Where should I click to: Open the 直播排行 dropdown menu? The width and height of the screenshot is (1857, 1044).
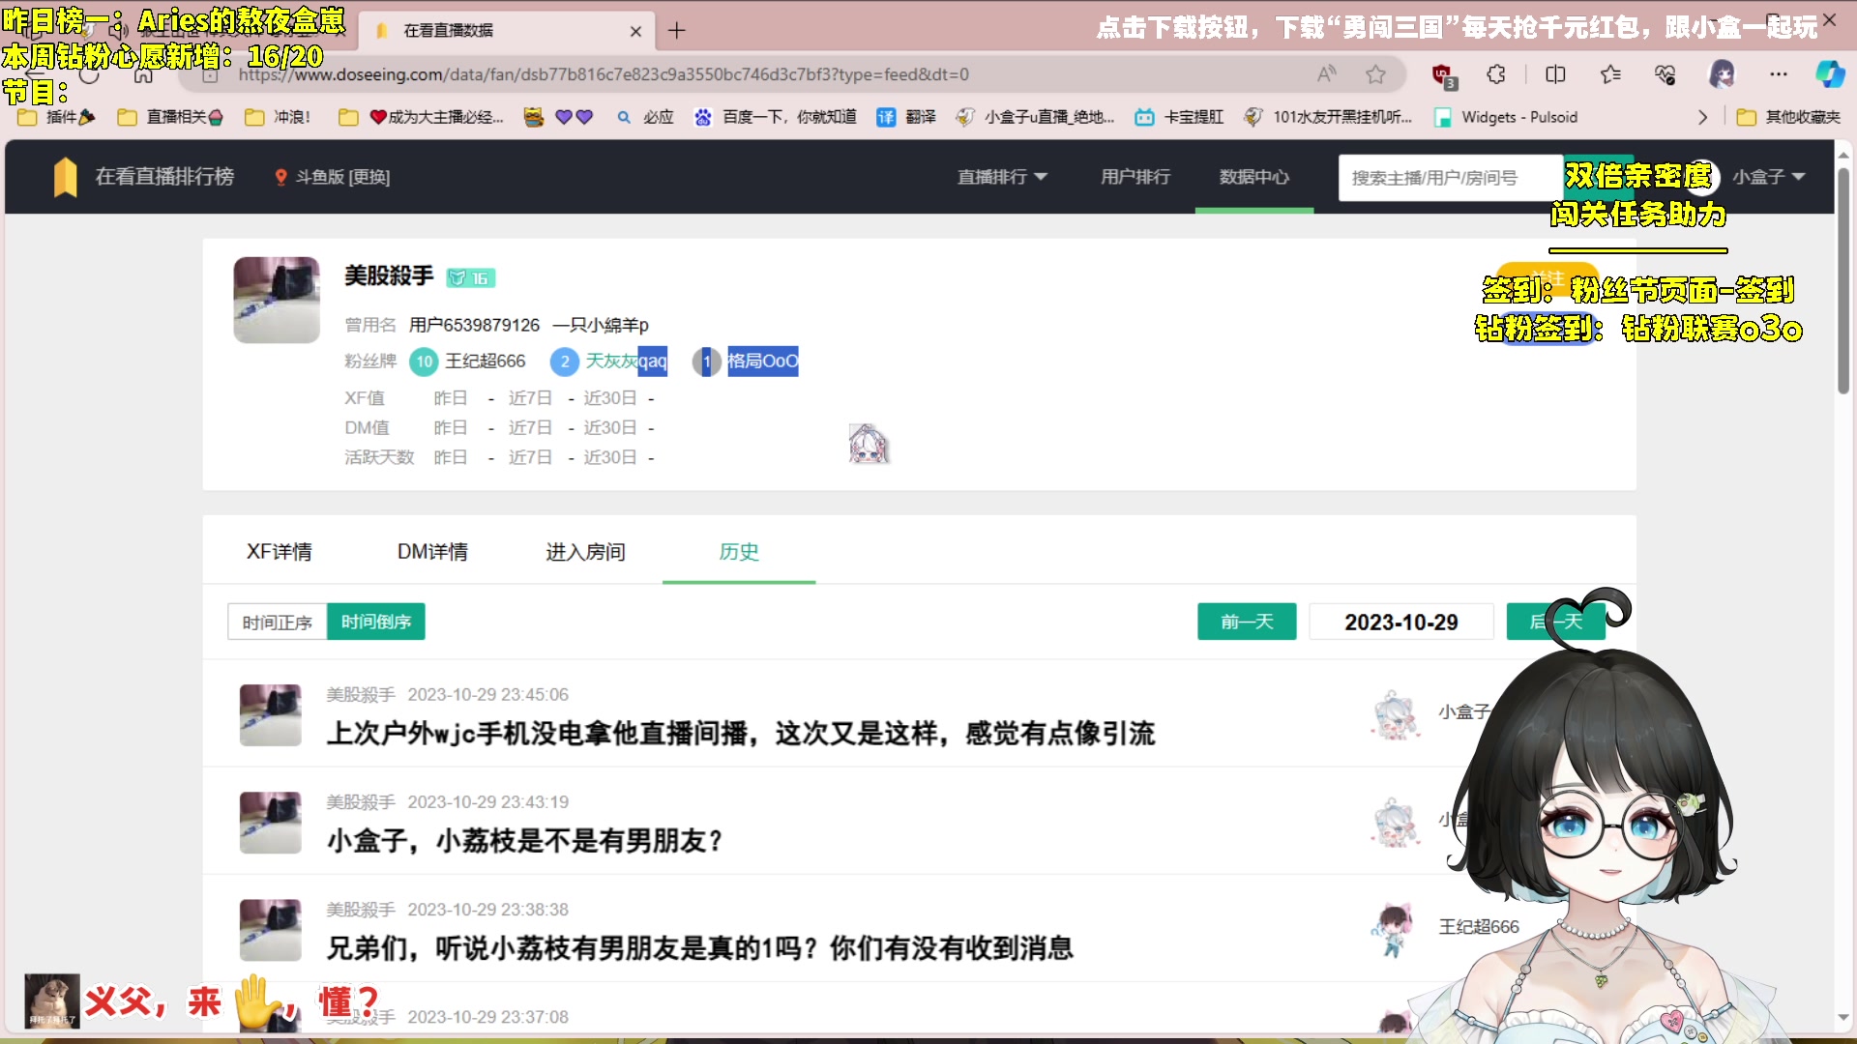click(1001, 177)
